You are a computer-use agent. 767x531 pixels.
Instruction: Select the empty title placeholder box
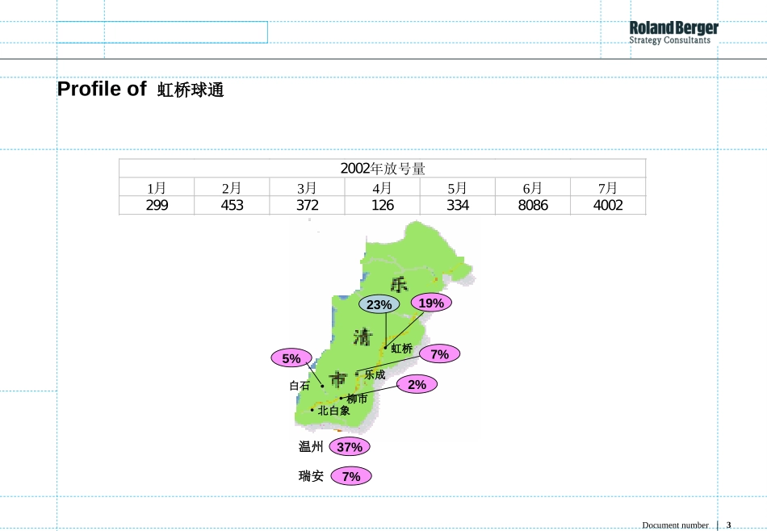(x=162, y=32)
